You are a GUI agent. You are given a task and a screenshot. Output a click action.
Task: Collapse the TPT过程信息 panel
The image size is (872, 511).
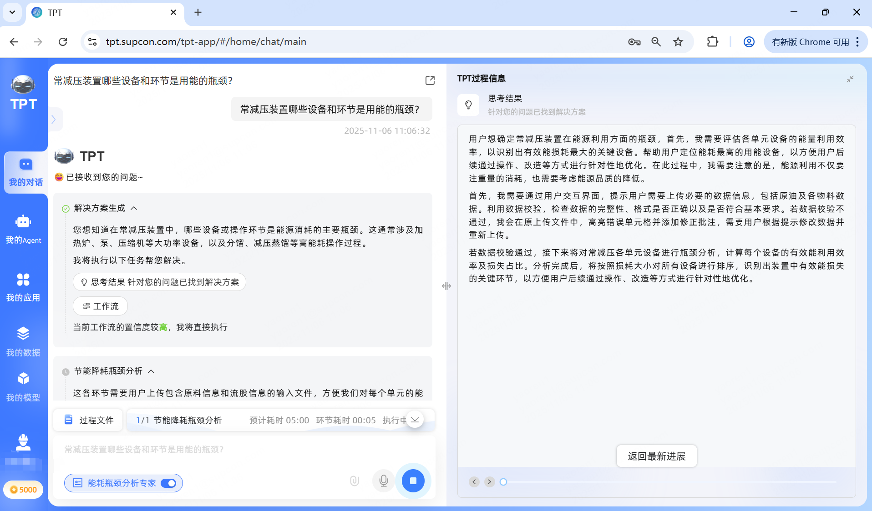(x=849, y=79)
